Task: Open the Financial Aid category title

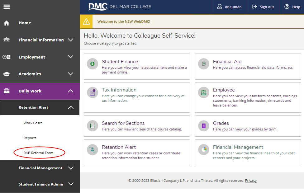Action: [x=227, y=62]
